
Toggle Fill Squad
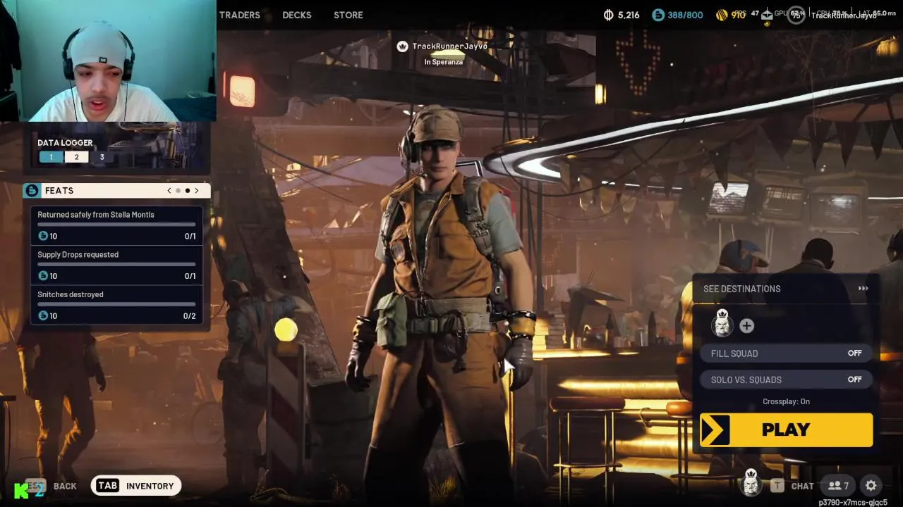[x=786, y=353]
